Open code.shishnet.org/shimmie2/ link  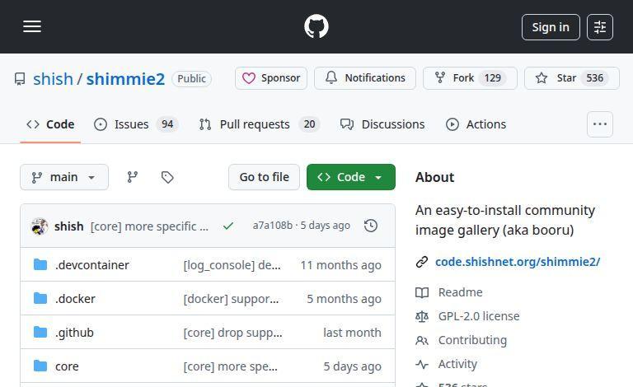click(518, 262)
